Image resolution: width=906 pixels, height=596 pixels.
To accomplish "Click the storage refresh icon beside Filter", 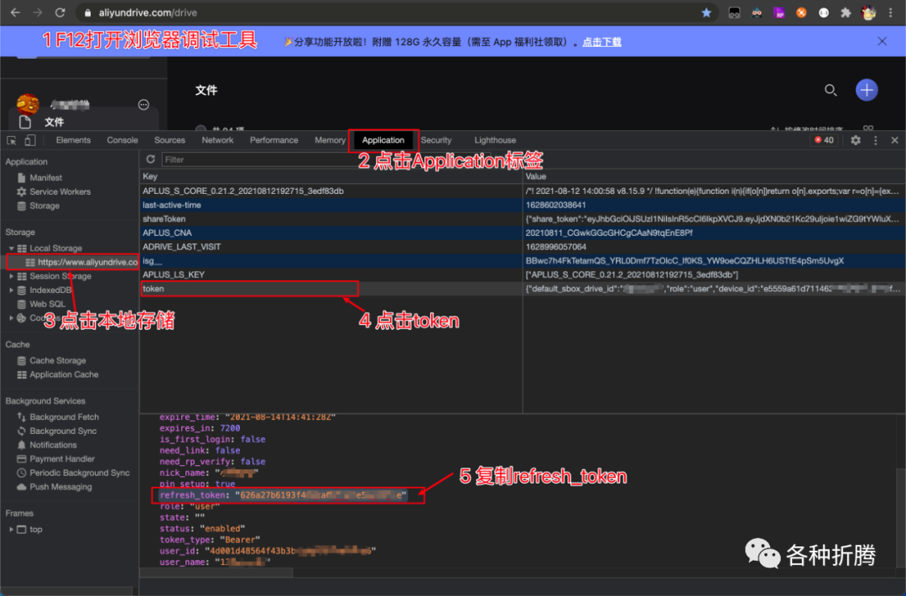I will point(151,159).
